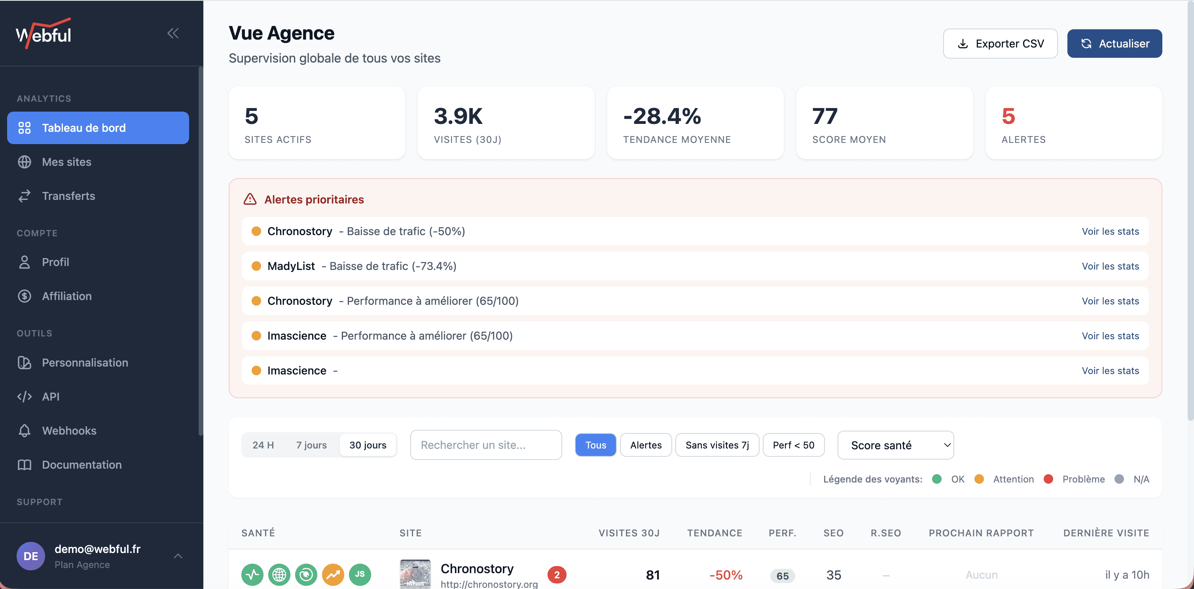Filter sites by Perf < 50
The width and height of the screenshot is (1194, 589).
[x=793, y=445]
